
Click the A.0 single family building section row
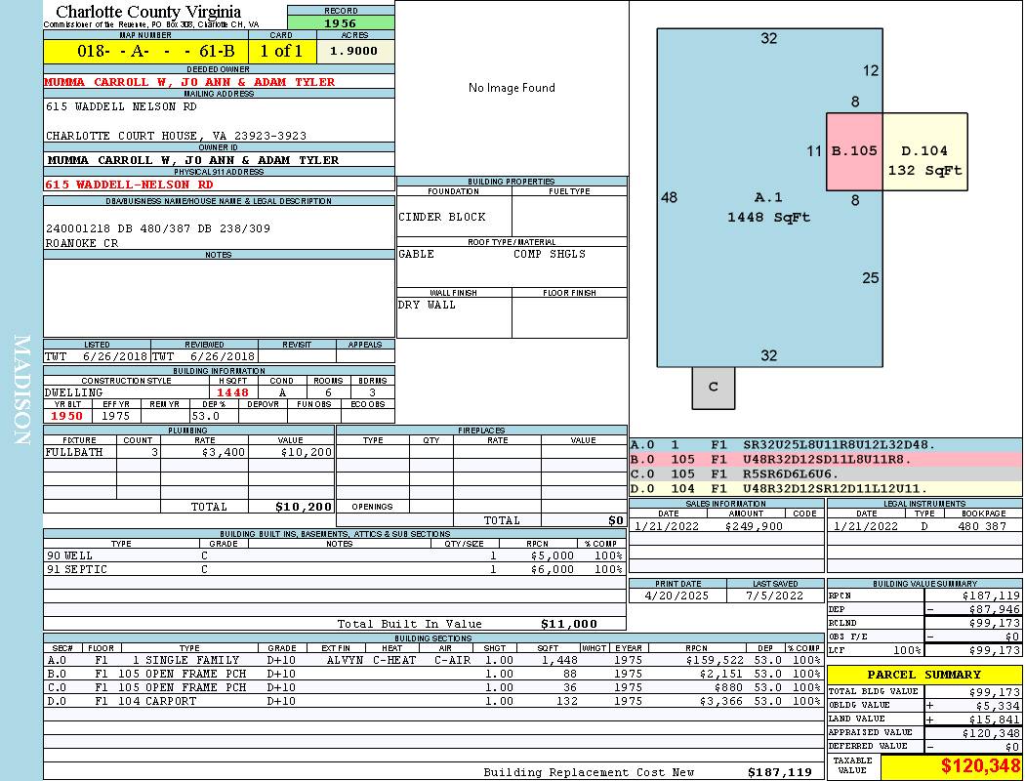point(432,660)
